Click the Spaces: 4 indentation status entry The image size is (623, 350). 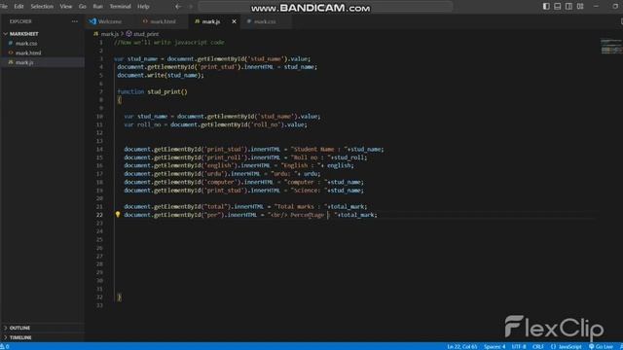pyautogui.click(x=495, y=346)
